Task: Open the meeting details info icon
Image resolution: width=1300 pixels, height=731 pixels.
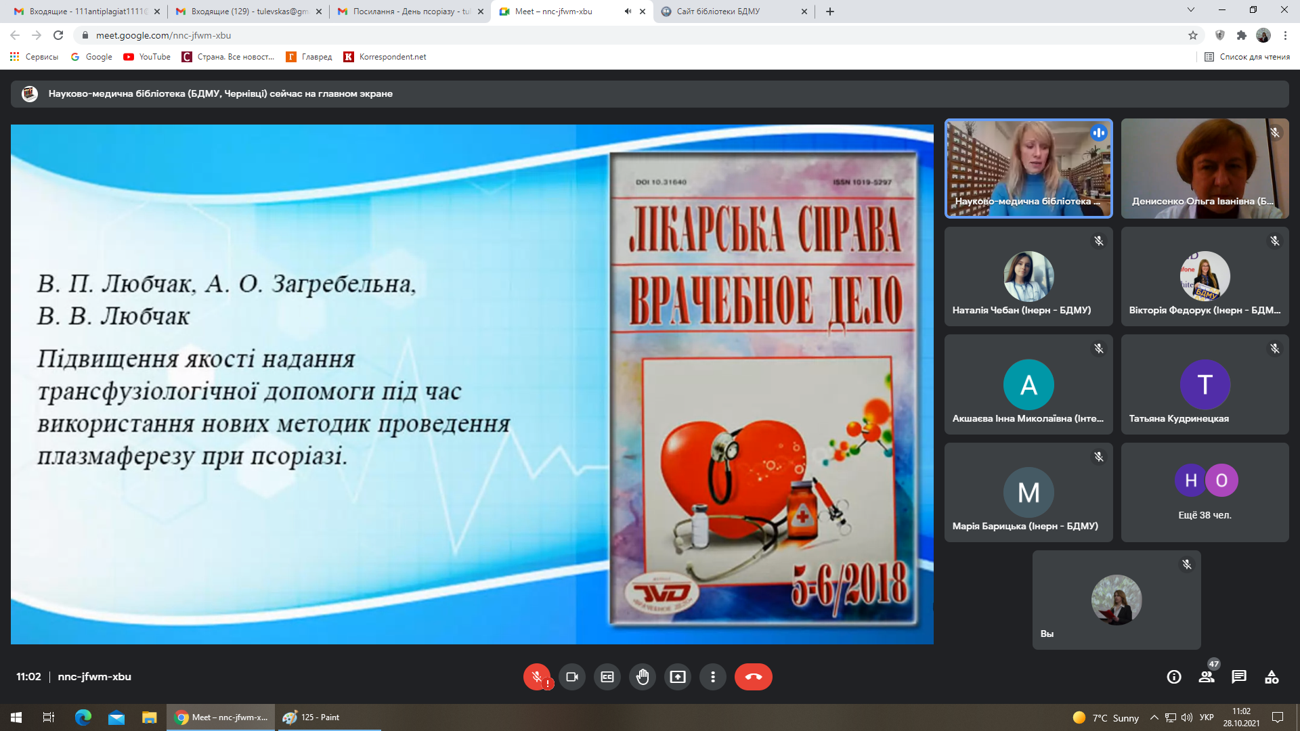Action: (x=1174, y=676)
